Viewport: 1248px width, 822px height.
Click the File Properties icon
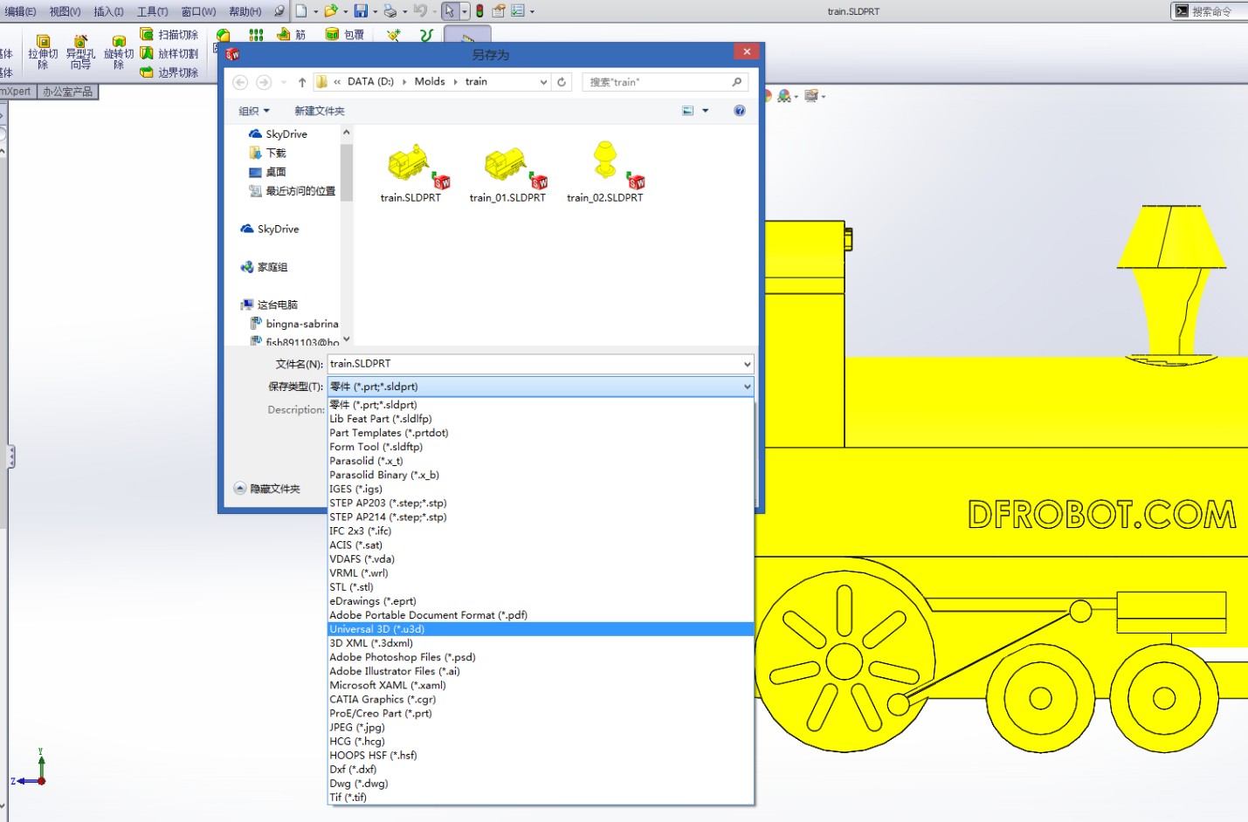click(x=499, y=10)
